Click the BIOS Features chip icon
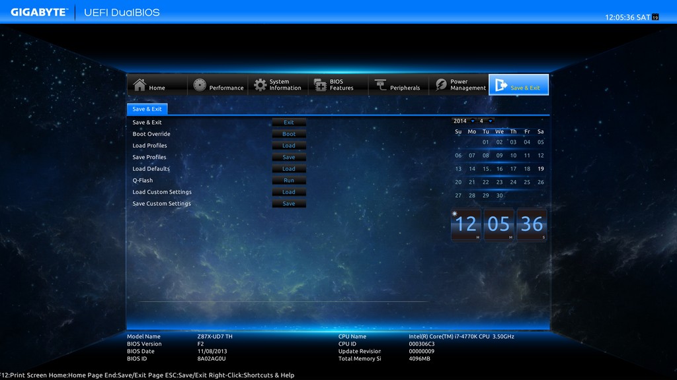This screenshot has width=677, height=380. (320, 85)
